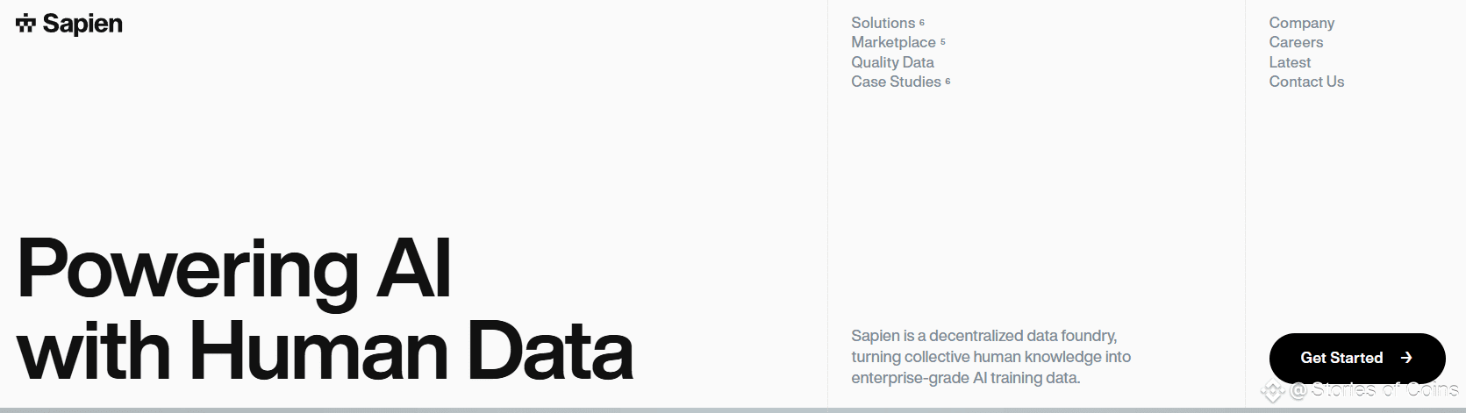Screen dimensions: 1466x413
Task: Click the diamond watermark logo icon
Action: (1272, 391)
